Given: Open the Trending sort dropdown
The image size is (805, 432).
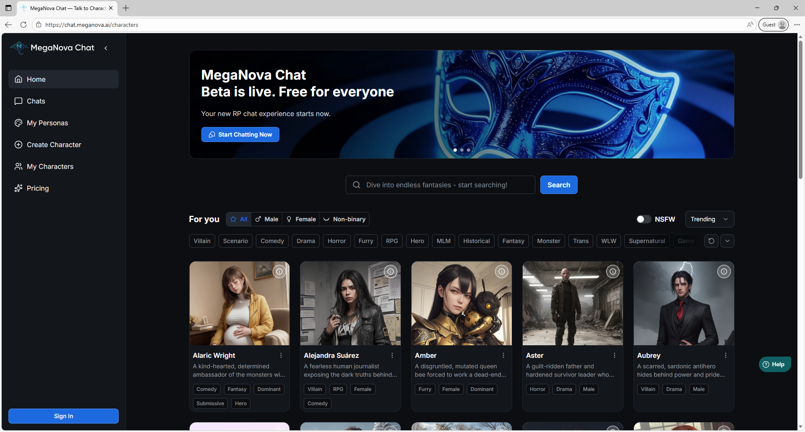Looking at the screenshot, I should [709, 219].
